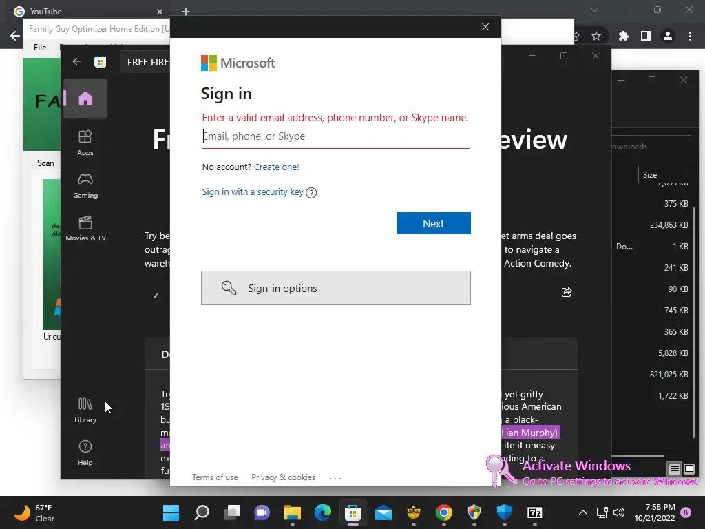Image resolution: width=705 pixels, height=529 pixels.
Task: Expand Chrome tab search chevron
Action: click(x=594, y=10)
